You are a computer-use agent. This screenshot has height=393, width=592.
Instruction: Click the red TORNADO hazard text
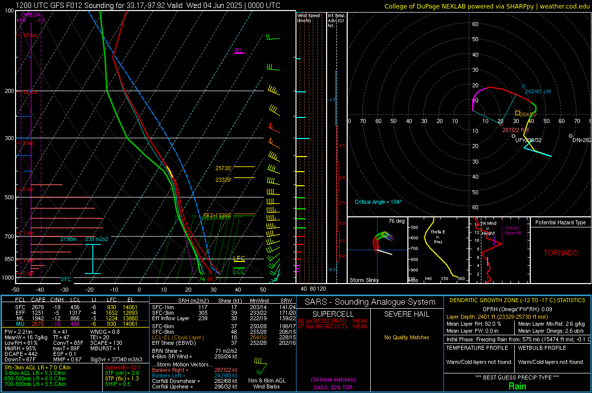(561, 253)
